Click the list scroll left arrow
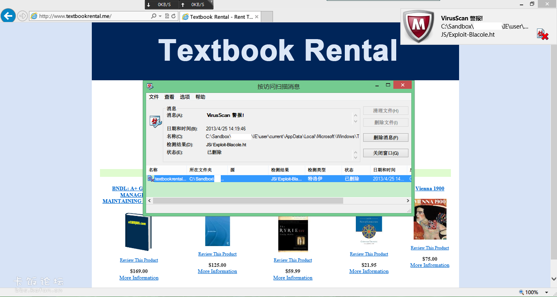557x297 pixels. pyautogui.click(x=150, y=201)
